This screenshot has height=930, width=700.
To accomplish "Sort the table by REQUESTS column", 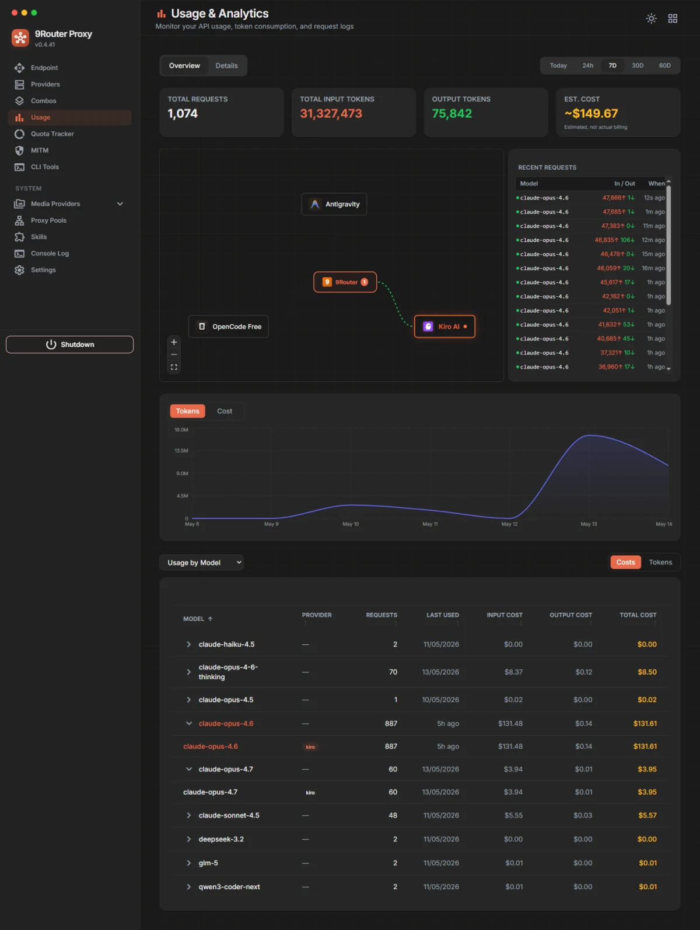I will (381, 615).
